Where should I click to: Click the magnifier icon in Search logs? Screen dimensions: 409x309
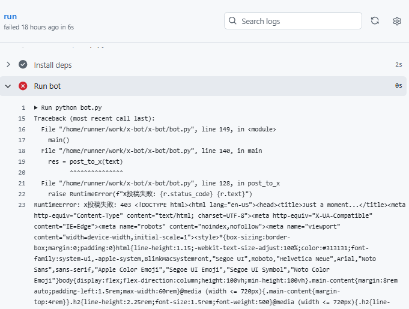[232, 21]
